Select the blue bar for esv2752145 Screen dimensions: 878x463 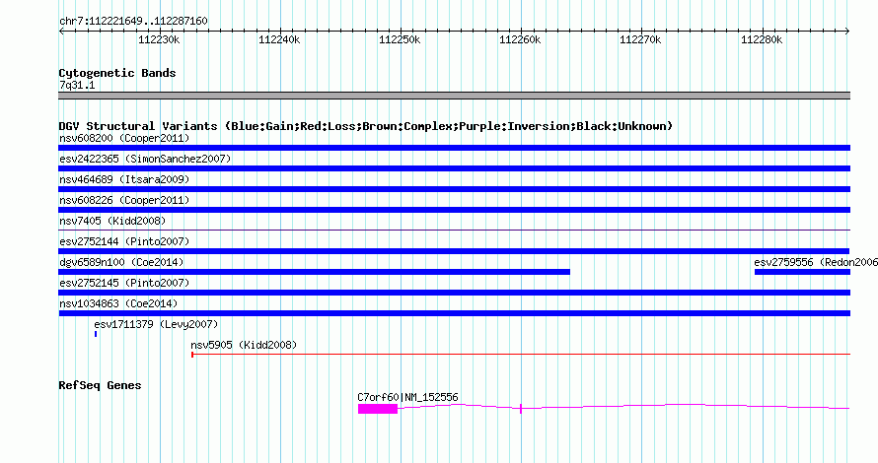click(x=454, y=293)
